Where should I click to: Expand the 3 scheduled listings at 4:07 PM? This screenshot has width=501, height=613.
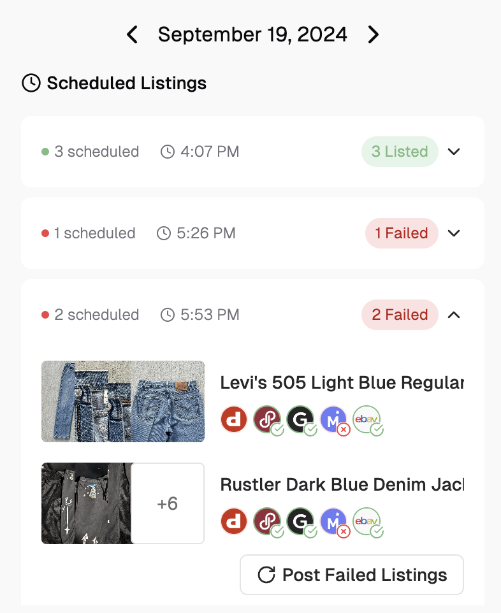454,152
